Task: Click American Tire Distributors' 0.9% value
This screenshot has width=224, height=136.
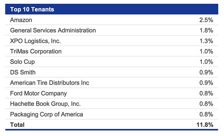Action: [206, 83]
